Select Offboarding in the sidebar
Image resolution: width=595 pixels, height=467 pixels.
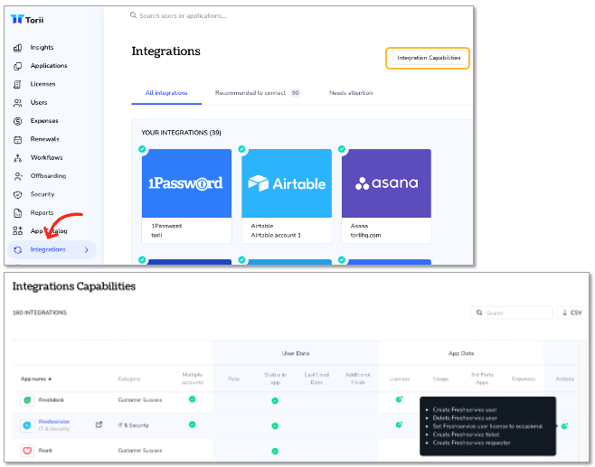click(48, 176)
